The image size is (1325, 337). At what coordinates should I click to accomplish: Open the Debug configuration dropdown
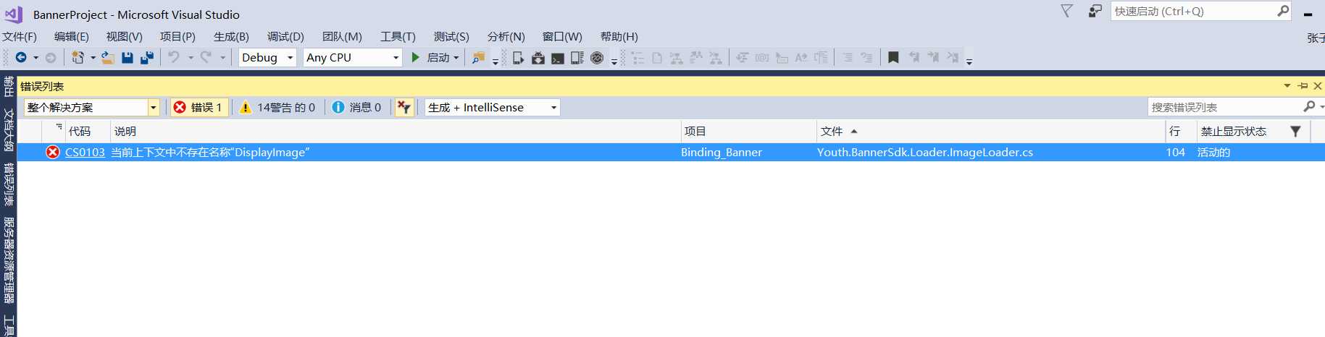[x=267, y=57]
